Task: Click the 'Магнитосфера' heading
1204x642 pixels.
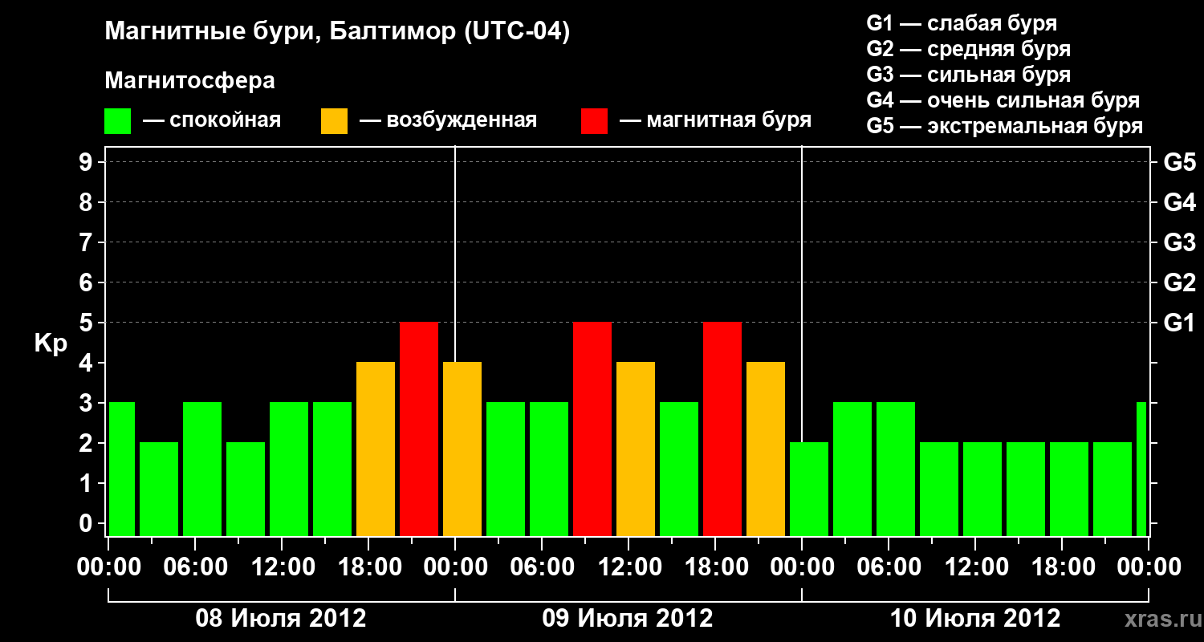Action: coord(189,81)
